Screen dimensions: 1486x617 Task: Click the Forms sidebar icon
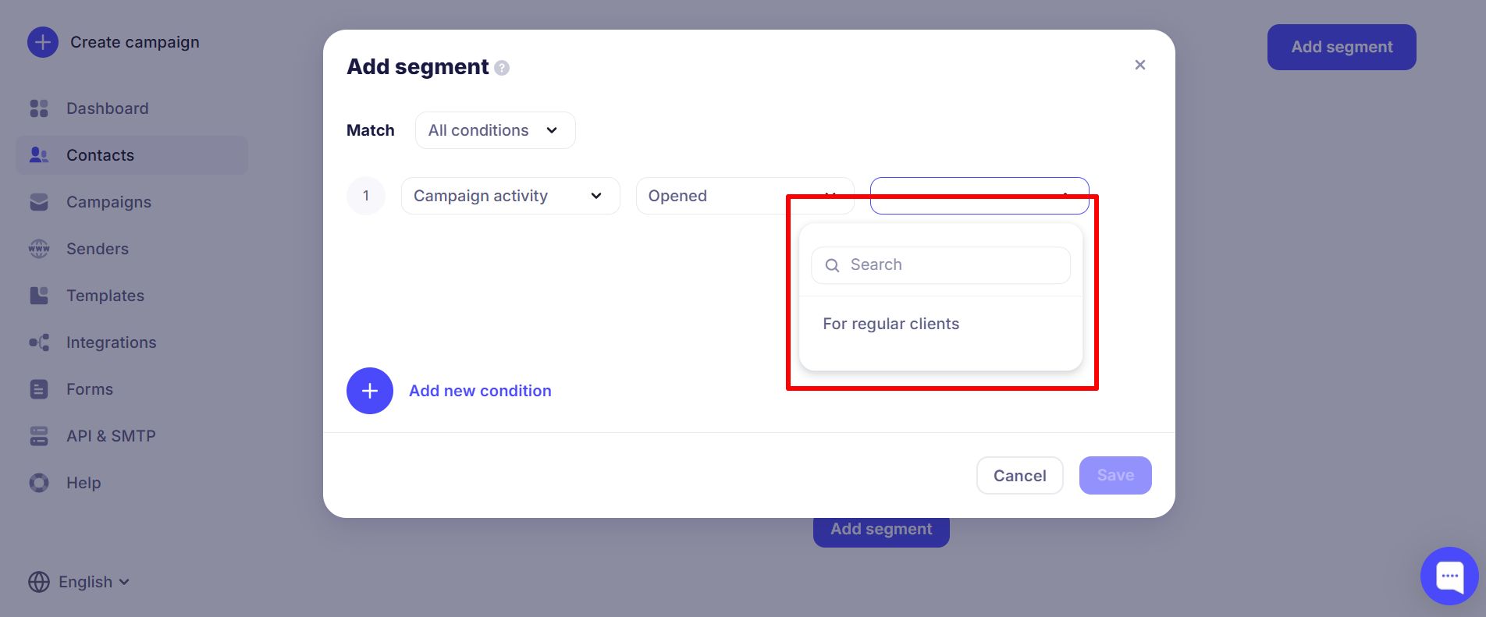39,389
